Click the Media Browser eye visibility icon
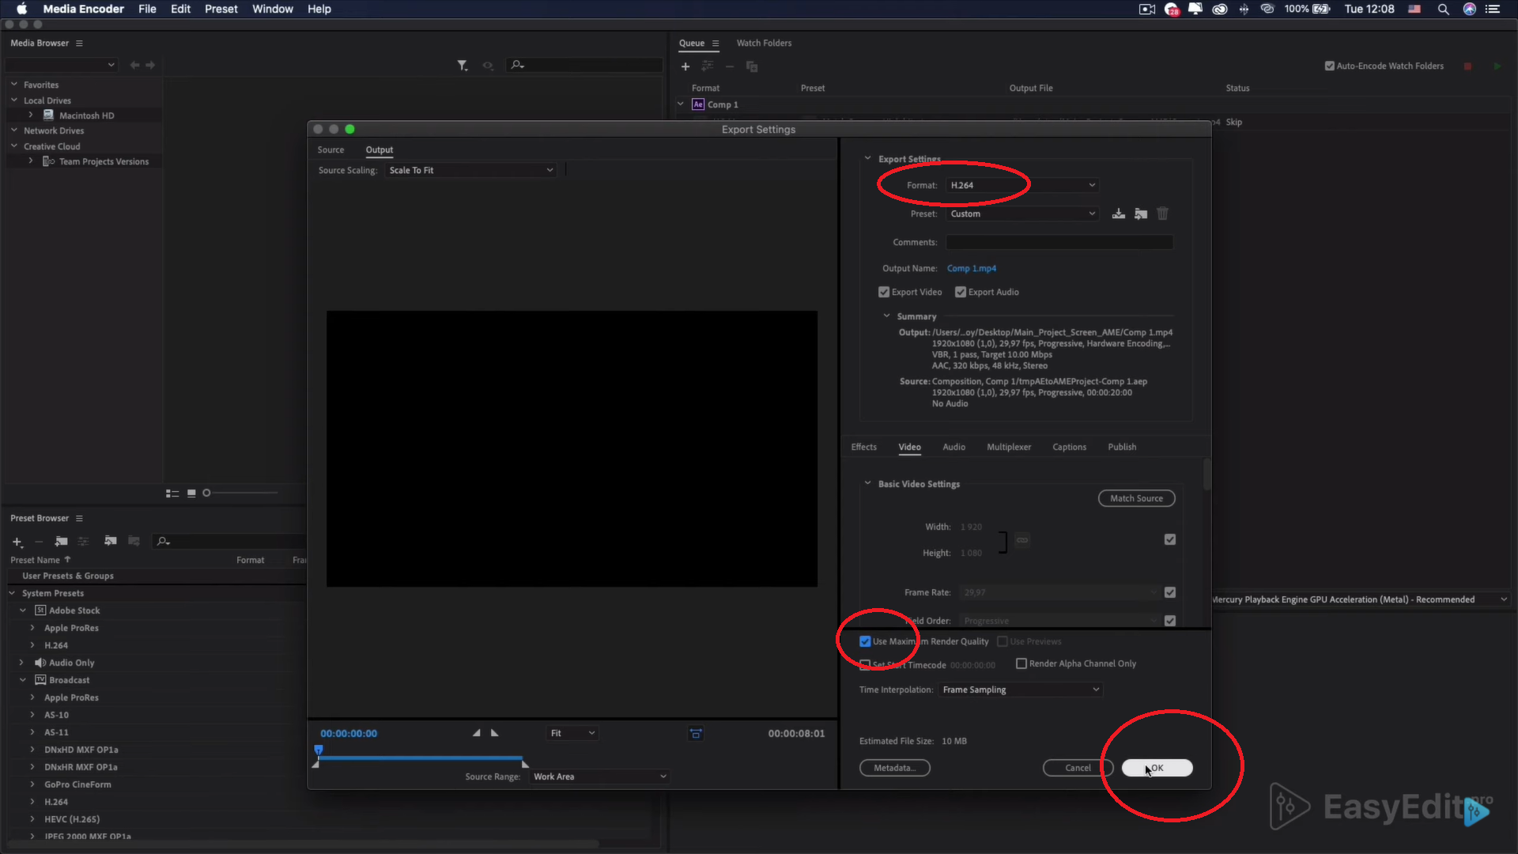Viewport: 1518px width, 854px height. [x=488, y=66]
